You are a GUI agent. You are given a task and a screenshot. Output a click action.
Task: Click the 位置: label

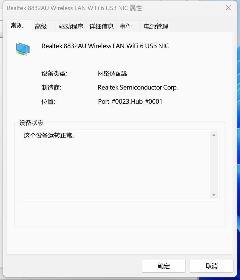coord(48,102)
